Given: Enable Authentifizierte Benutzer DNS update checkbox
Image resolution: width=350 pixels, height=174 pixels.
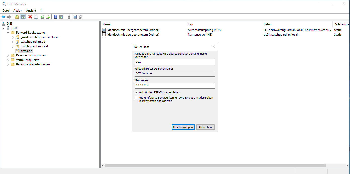Looking at the screenshot, I should tap(136, 98).
